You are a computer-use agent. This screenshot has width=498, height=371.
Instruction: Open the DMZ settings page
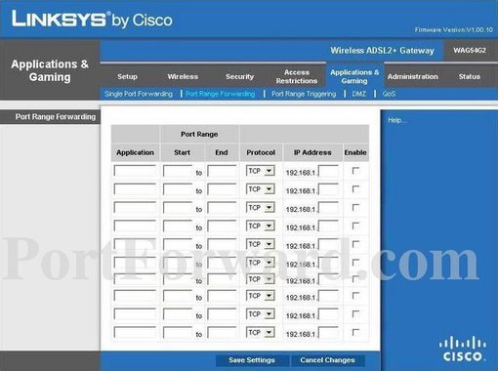(358, 94)
